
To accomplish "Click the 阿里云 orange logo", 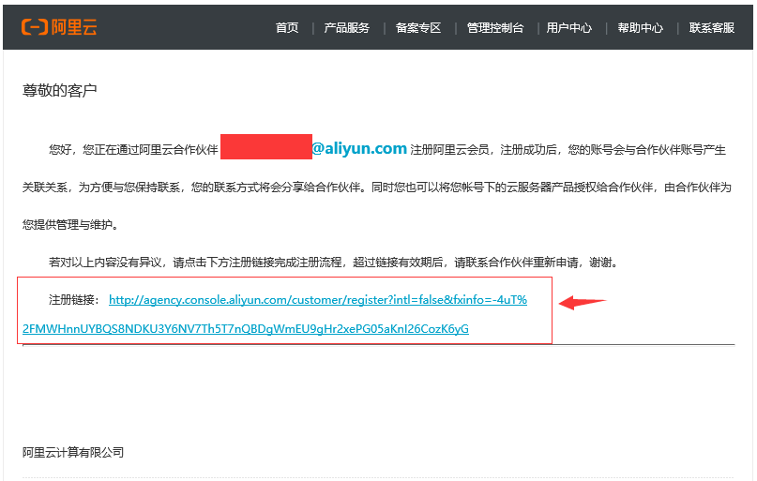I will [59, 27].
